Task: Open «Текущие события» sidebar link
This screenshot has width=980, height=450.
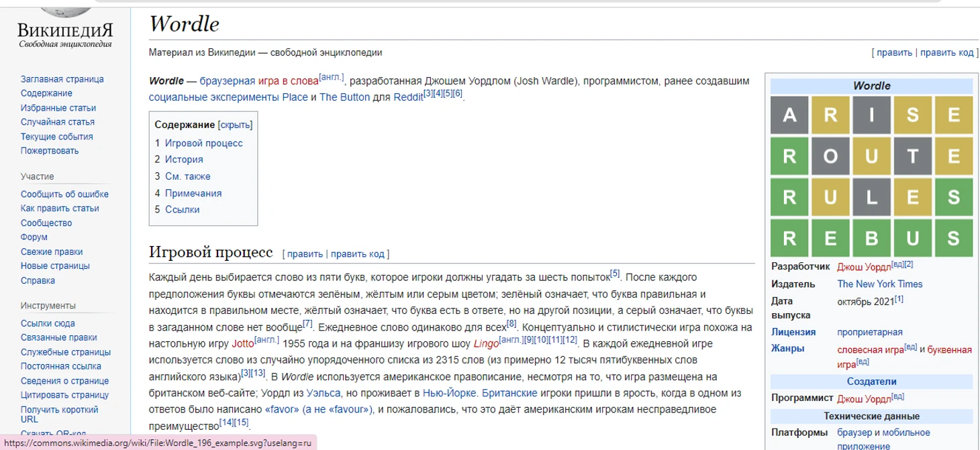Action: click(x=57, y=137)
